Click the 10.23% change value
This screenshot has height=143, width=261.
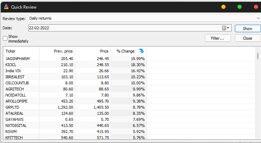click(138, 77)
